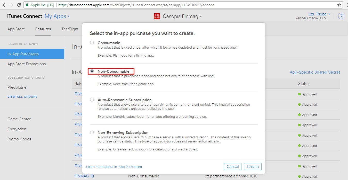Select the Non-Consumable radio button
The image size is (348, 180).
[92, 71]
